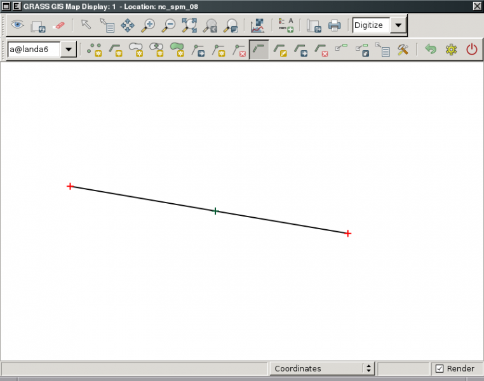Select the Digitize new point tool
This screenshot has width=484, height=381.
[x=95, y=50]
